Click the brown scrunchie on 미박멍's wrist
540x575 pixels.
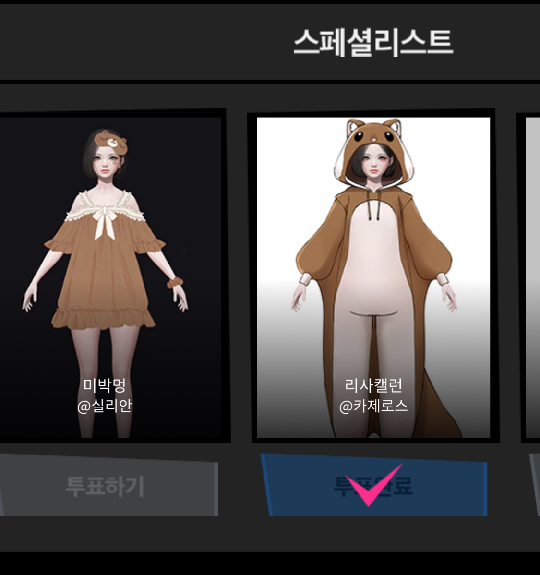(175, 282)
